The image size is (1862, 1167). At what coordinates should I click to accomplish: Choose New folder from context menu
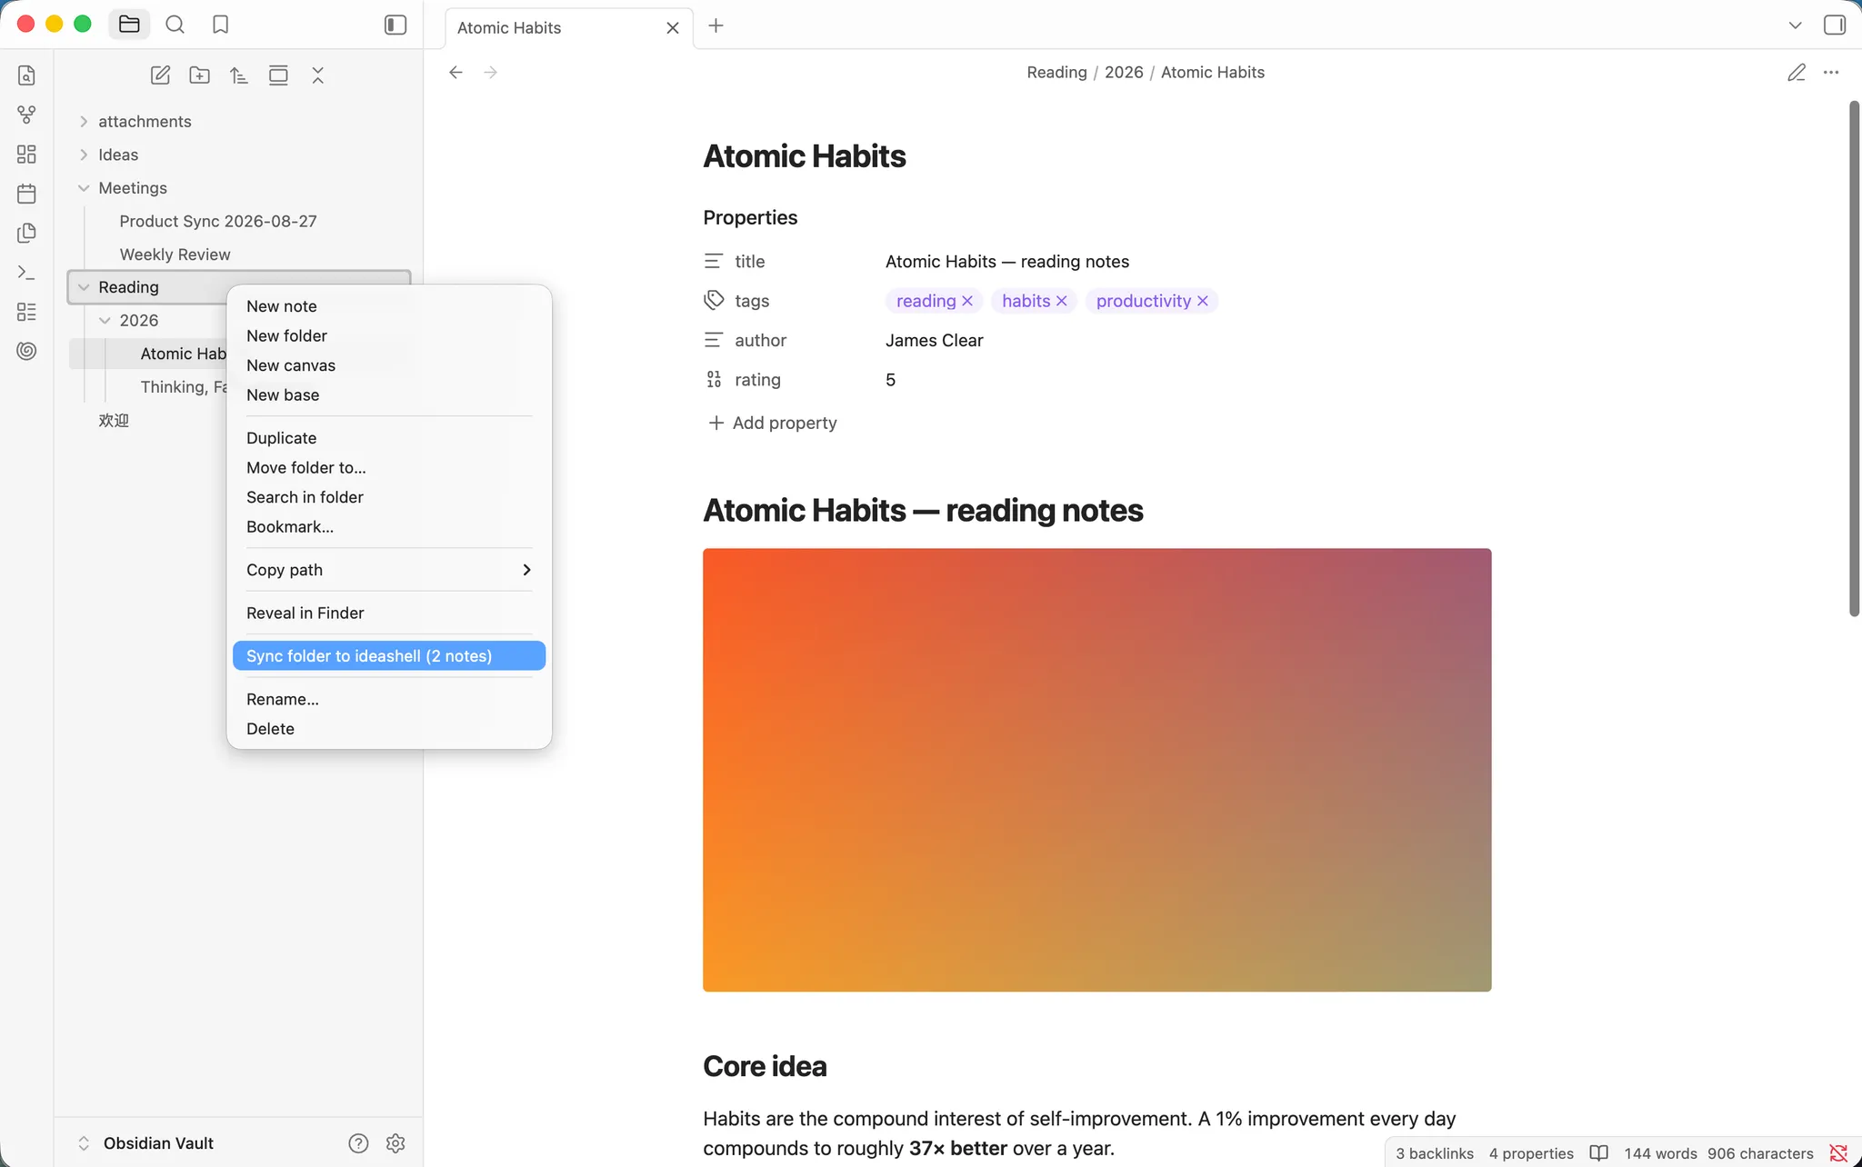tap(389, 336)
